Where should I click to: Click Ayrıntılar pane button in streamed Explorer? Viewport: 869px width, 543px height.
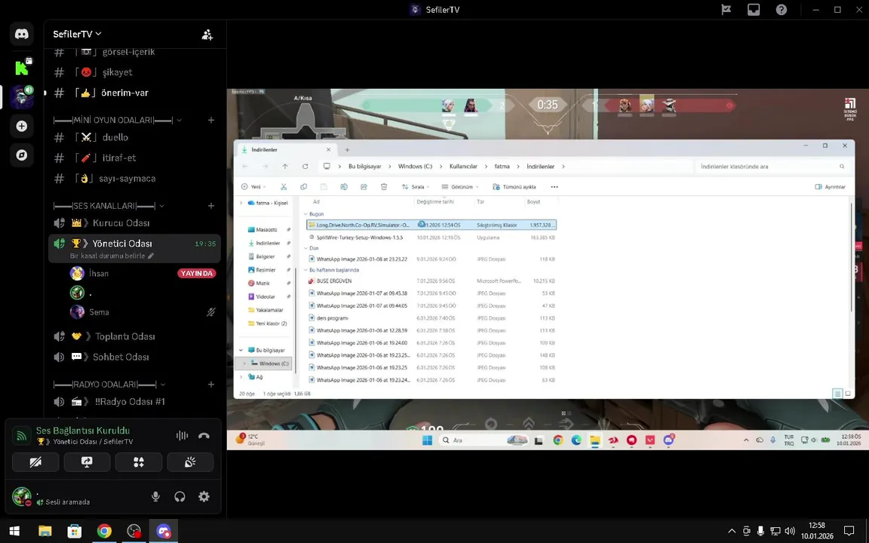point(831,187)
